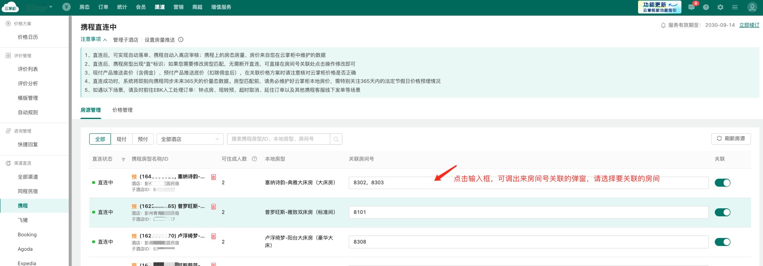
Task: Click the 云掌柜 cloud logo
Action: [x=11, y=7]
